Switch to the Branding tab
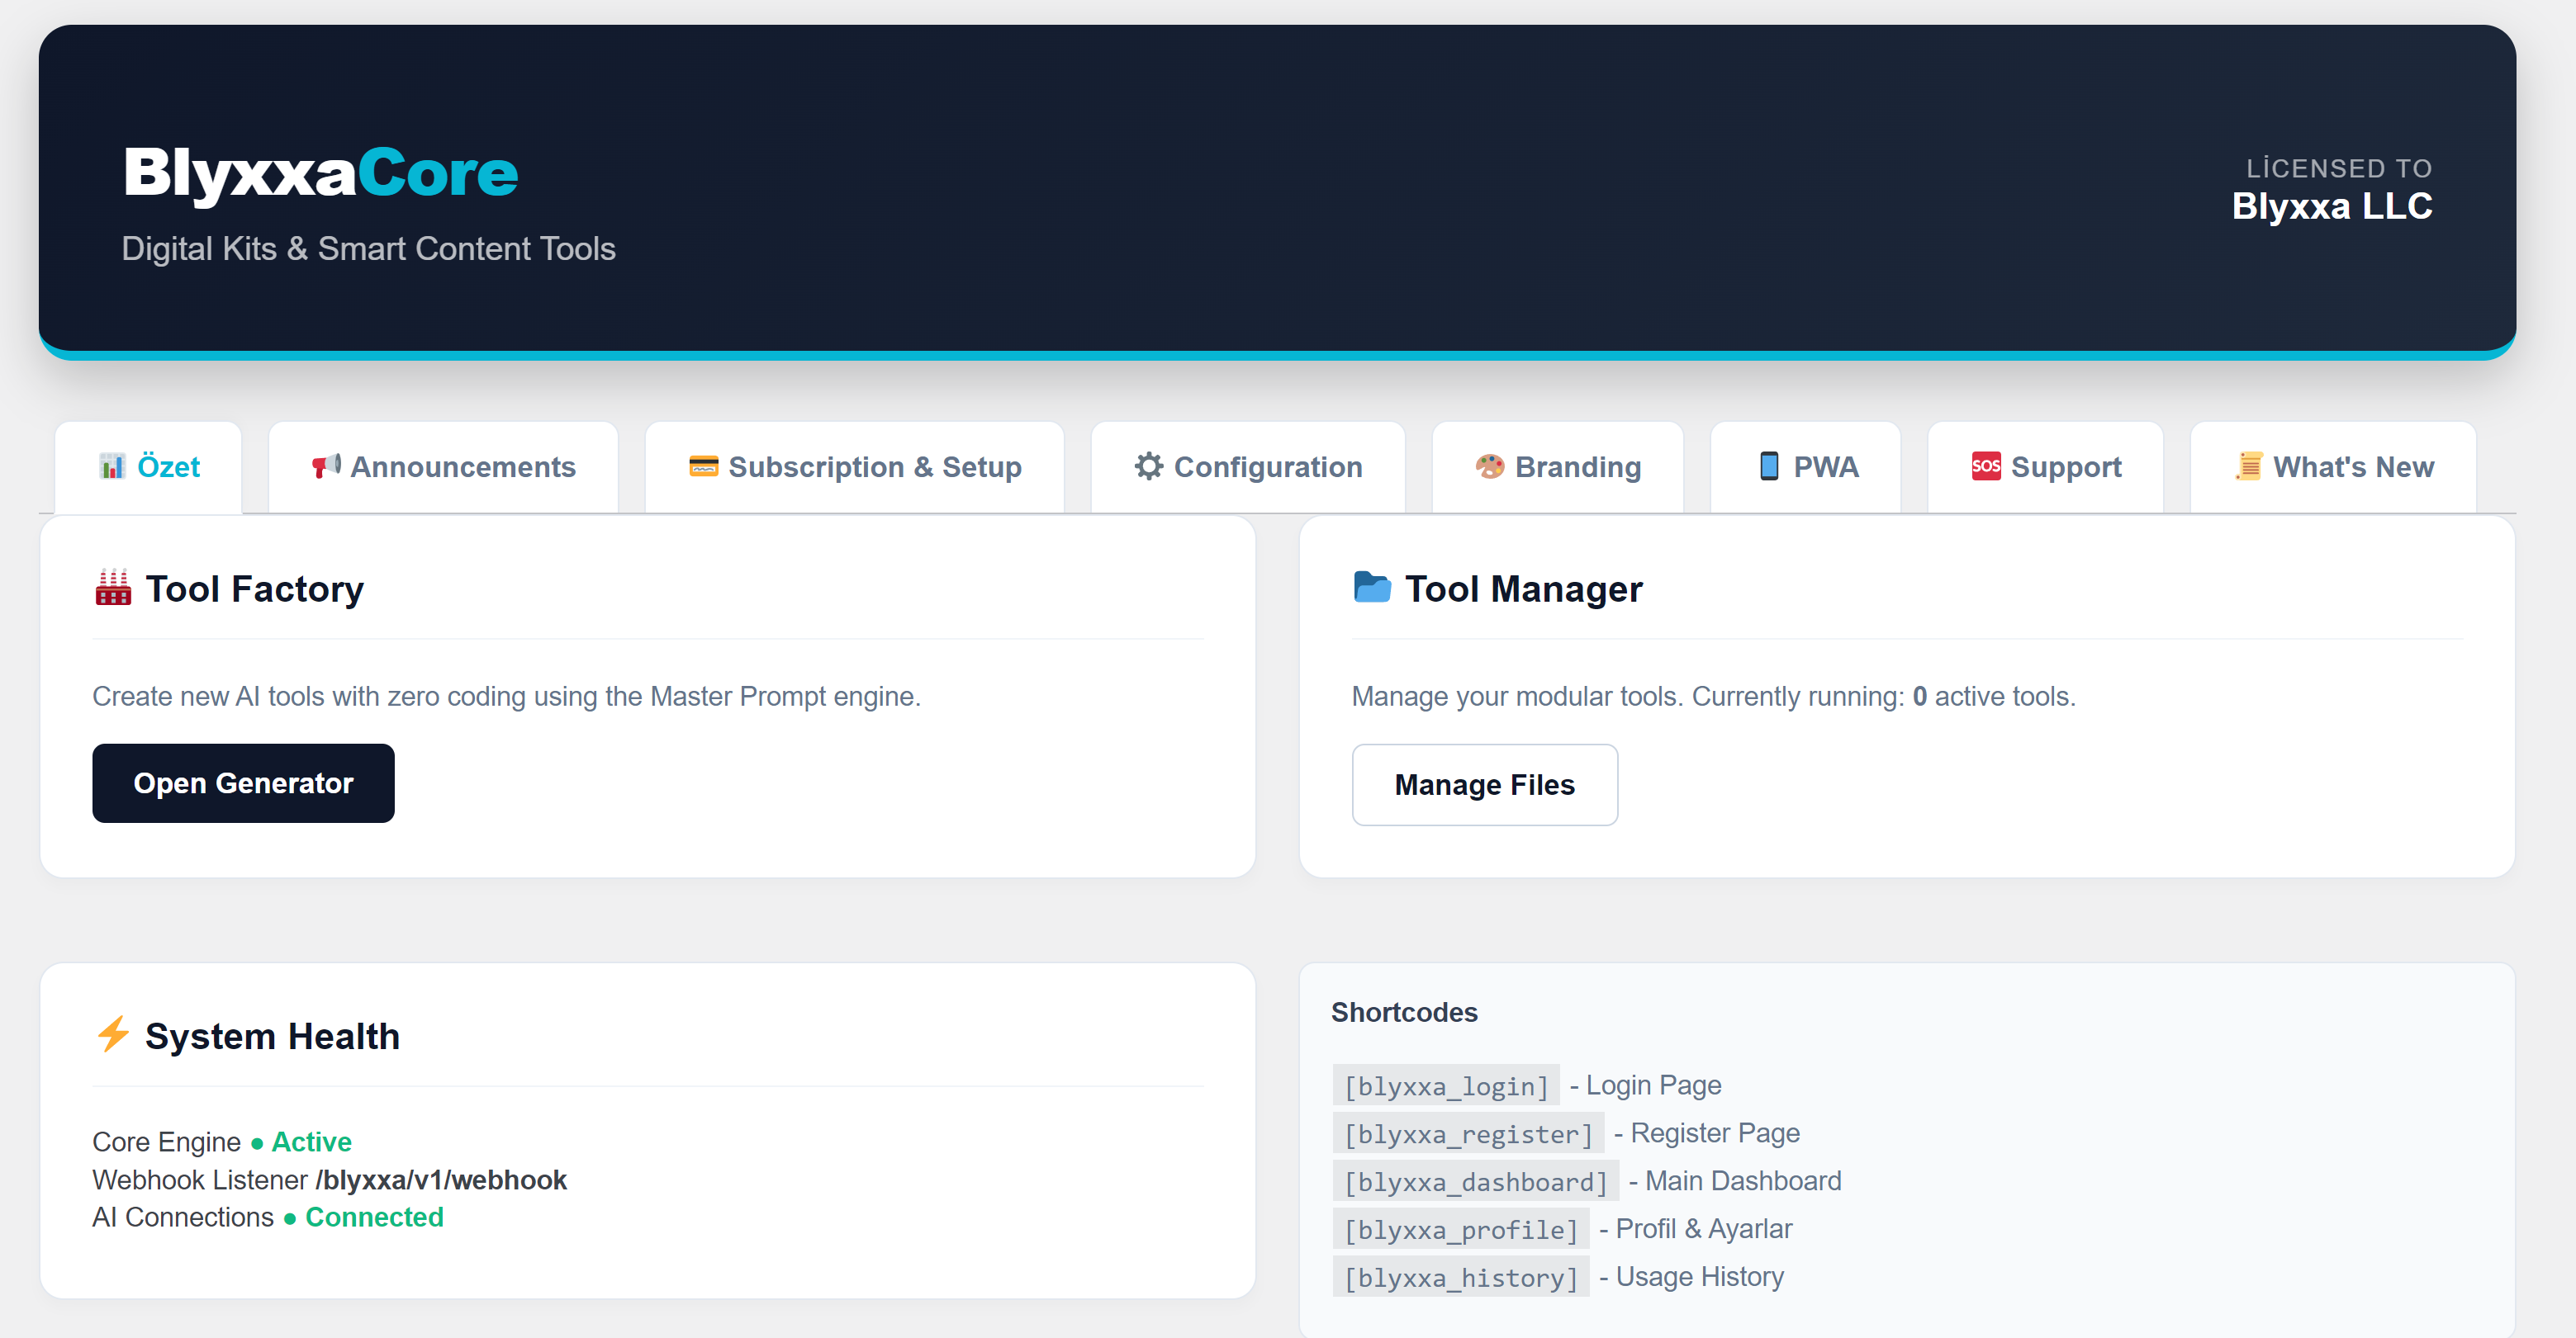This screenshot has height=1338, width=2576. coord(1556,466)
